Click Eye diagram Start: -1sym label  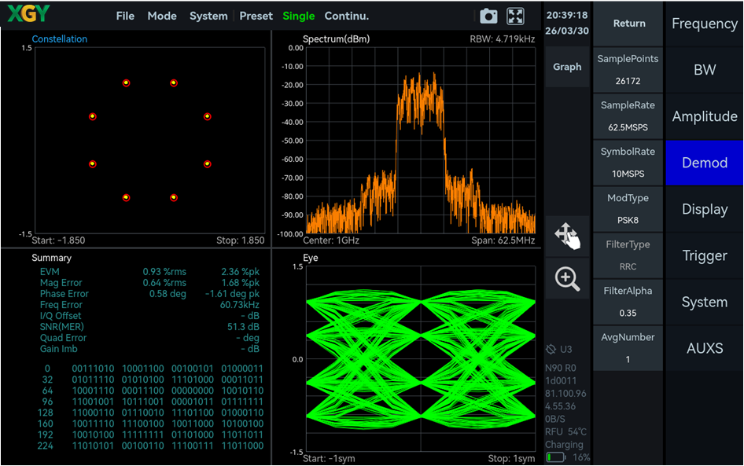[328, 458]
